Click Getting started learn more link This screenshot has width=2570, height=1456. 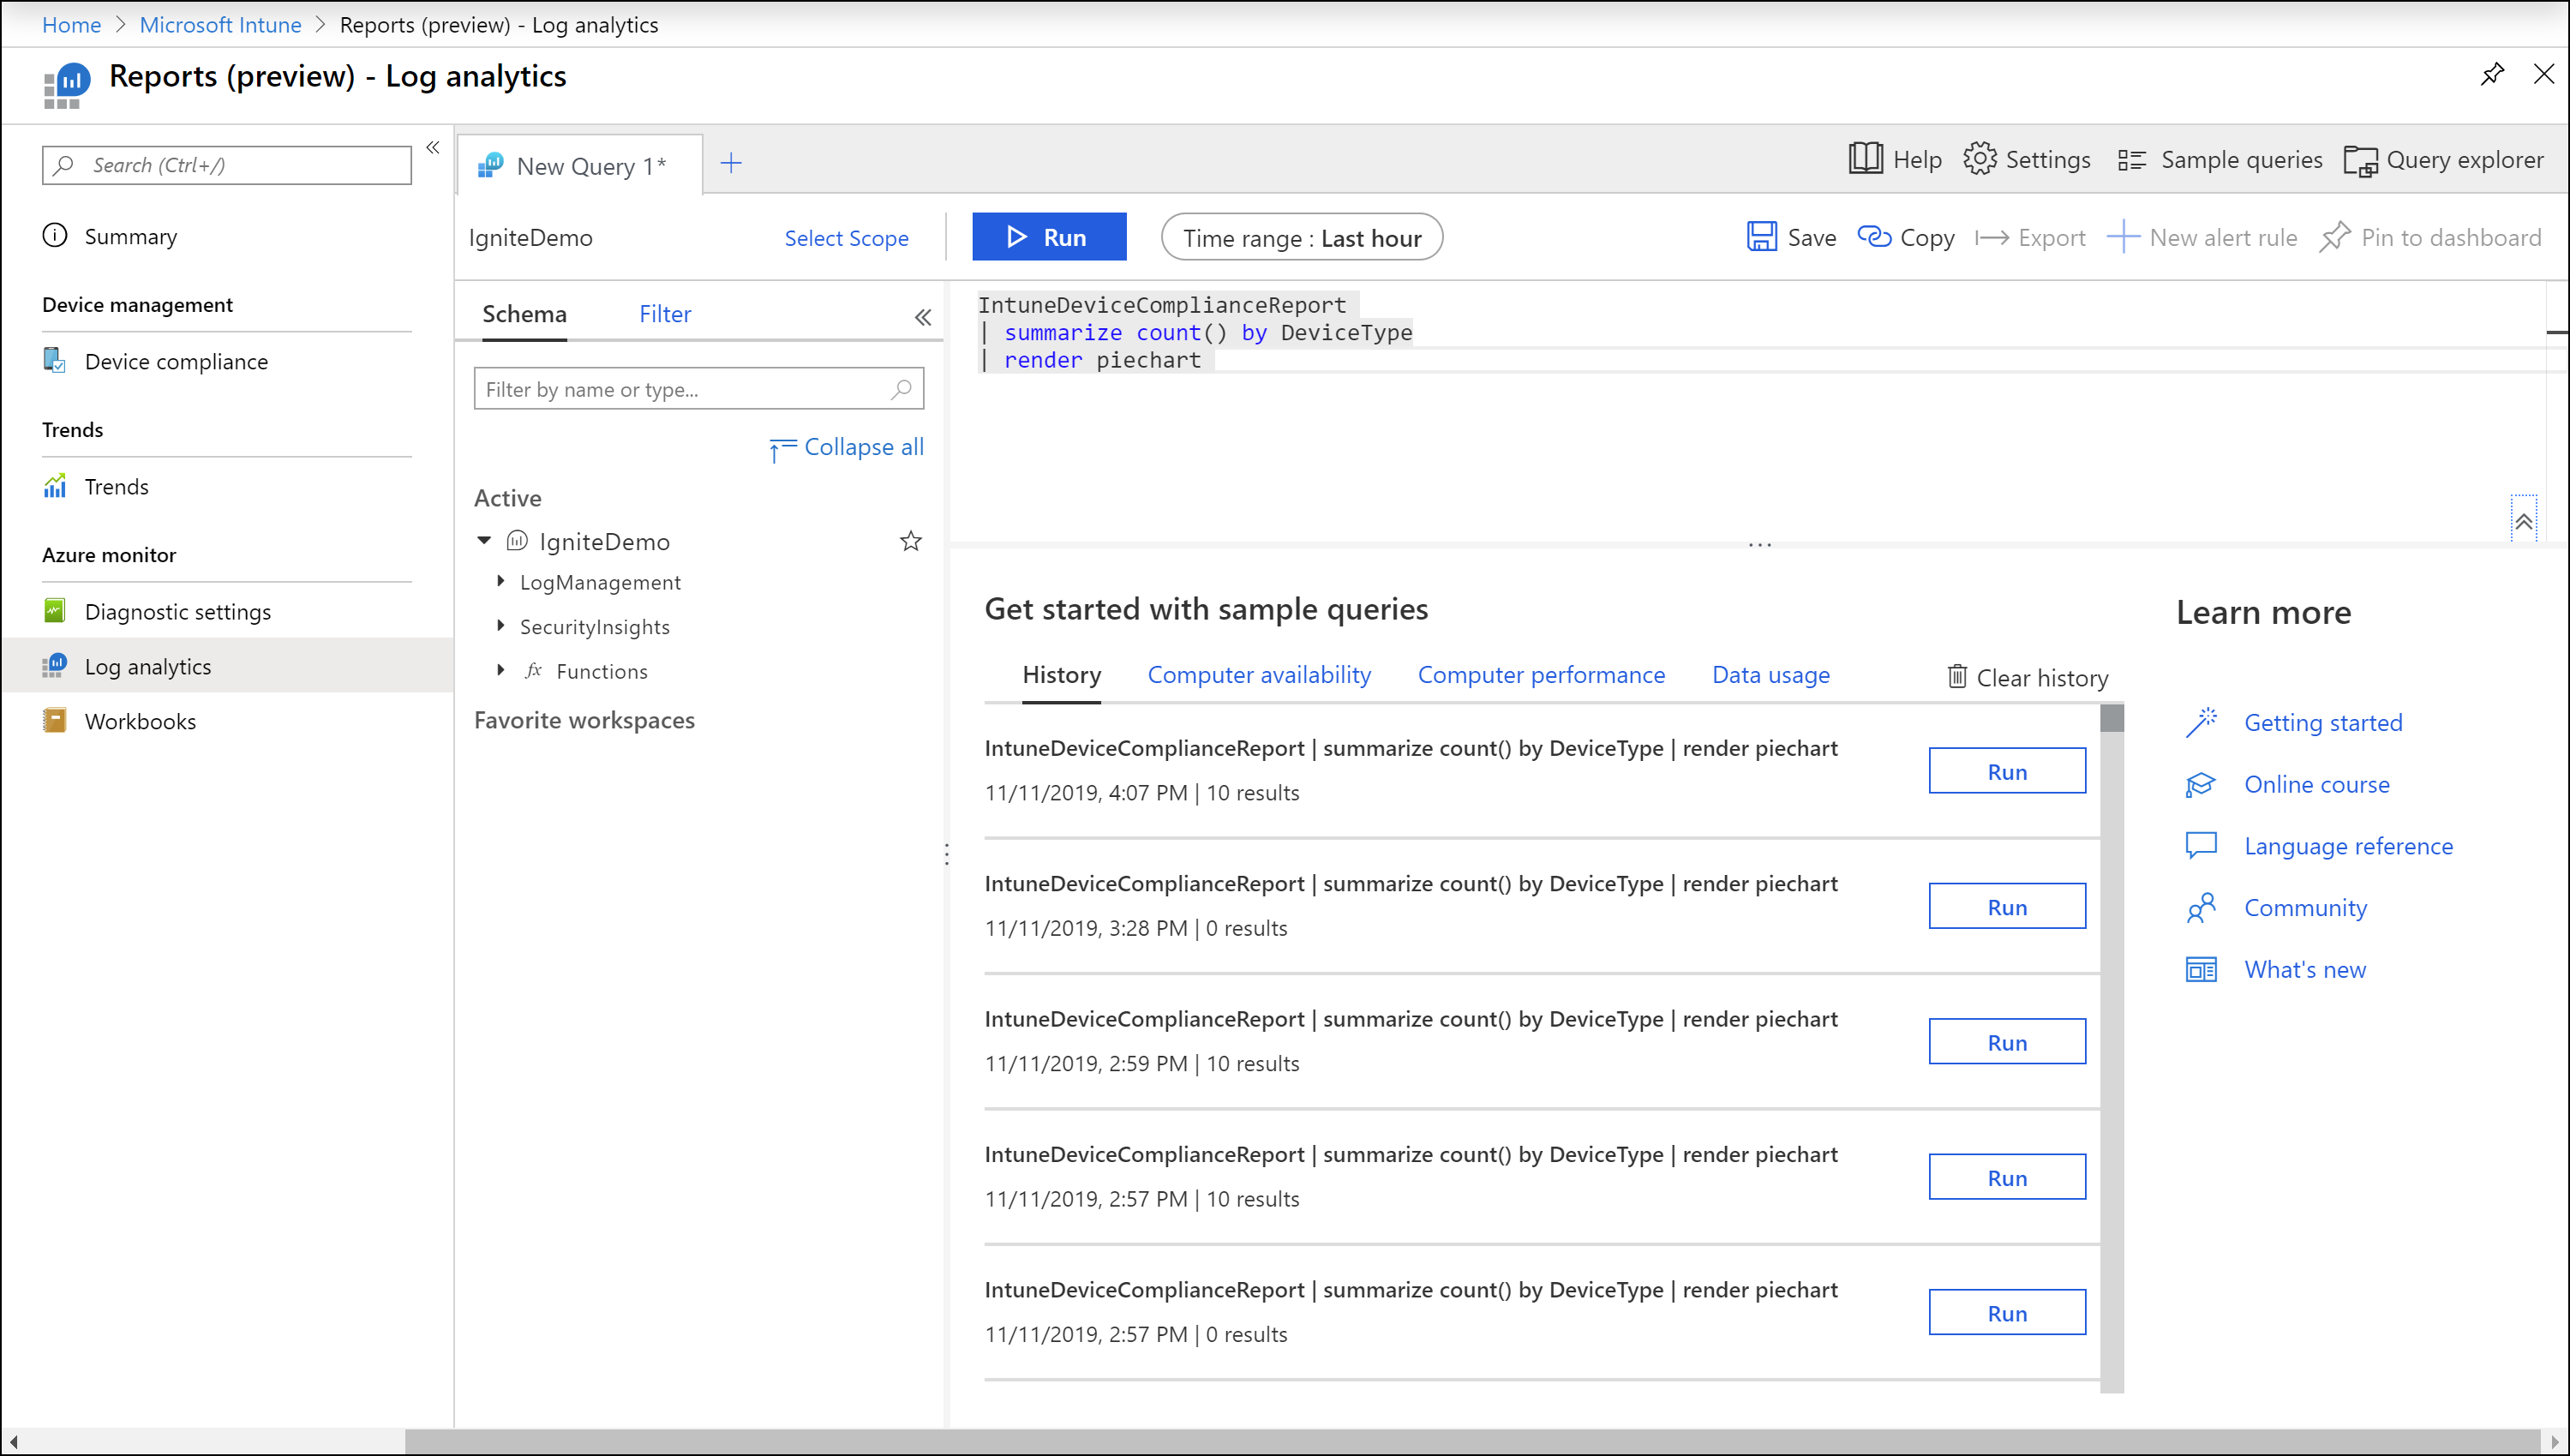point(2323,720)
